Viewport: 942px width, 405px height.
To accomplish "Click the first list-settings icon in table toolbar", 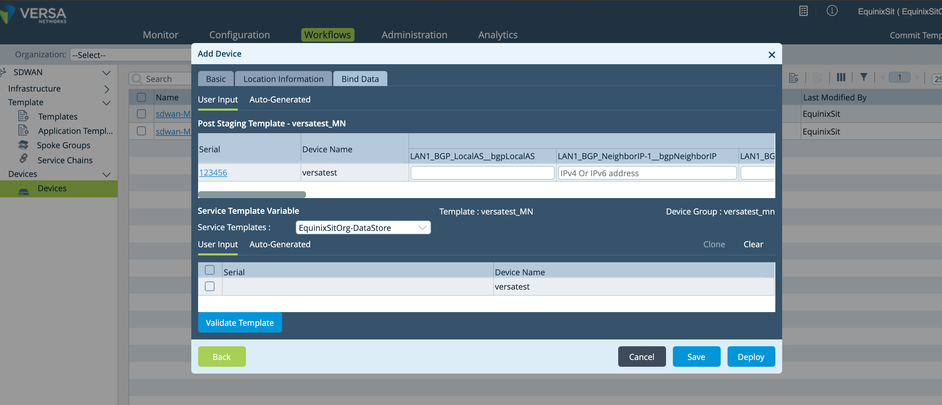I will click(x=793, y=78).
